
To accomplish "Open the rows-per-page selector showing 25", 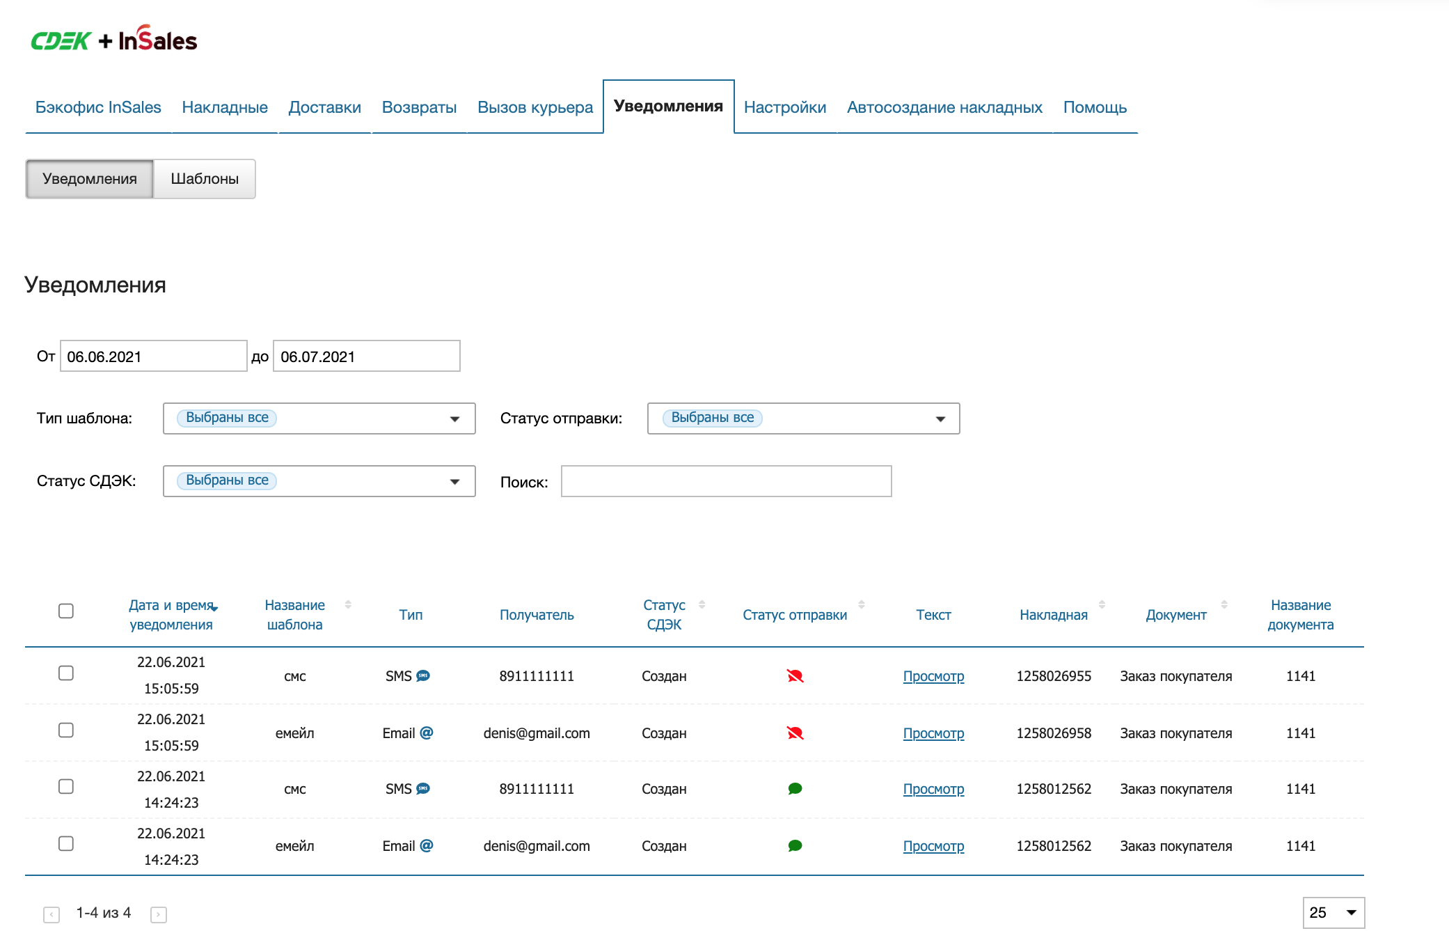I will (x=1333, y=913).
